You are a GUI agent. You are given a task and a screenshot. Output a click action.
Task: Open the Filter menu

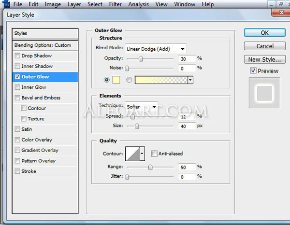click(x=115, y=4)
